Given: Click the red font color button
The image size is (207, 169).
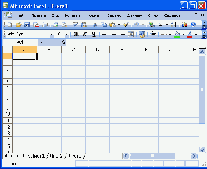Looking at the screenshot, I should click(x=190, y=34).
